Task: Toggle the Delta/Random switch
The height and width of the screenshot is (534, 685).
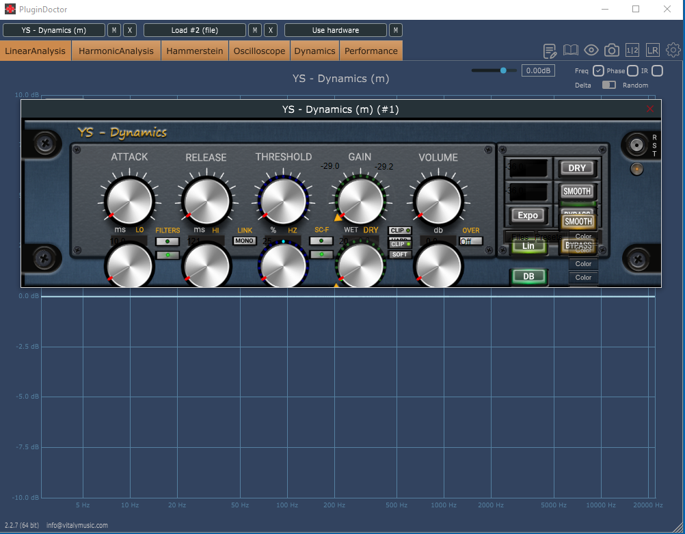Action: pos(608,85)
